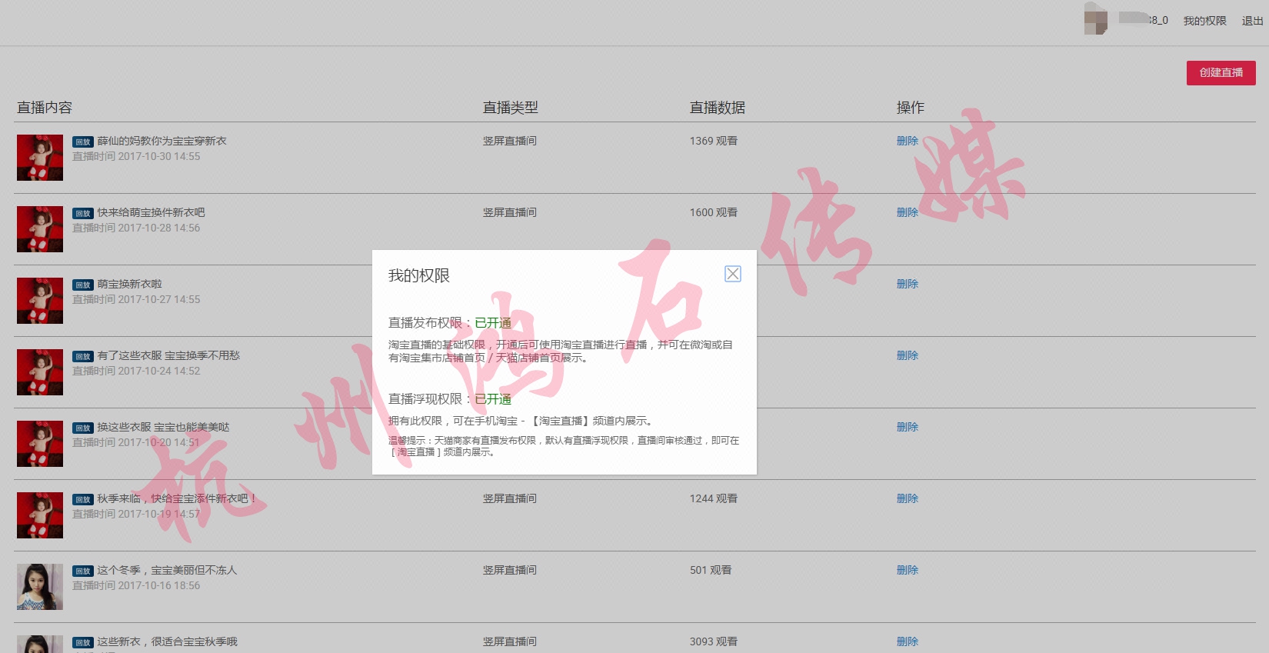Click title 秋季来临，快给宝宝添件新衣吧！
Viewport: 1269px width, 653px height.
177,498
